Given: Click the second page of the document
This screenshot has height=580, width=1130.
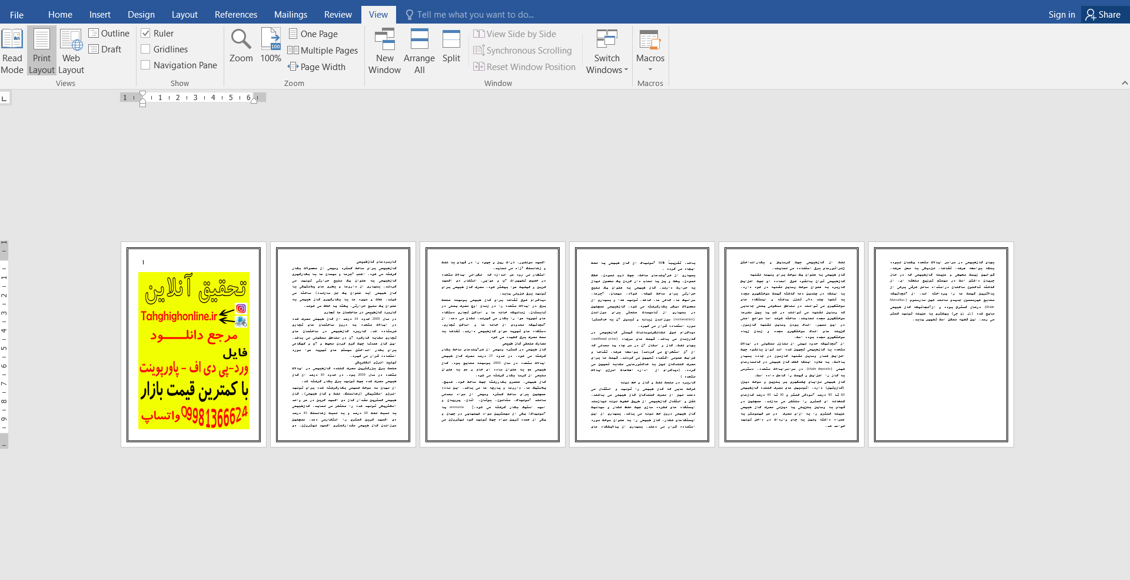Looking at the screenshot, I should pos(343,344).
